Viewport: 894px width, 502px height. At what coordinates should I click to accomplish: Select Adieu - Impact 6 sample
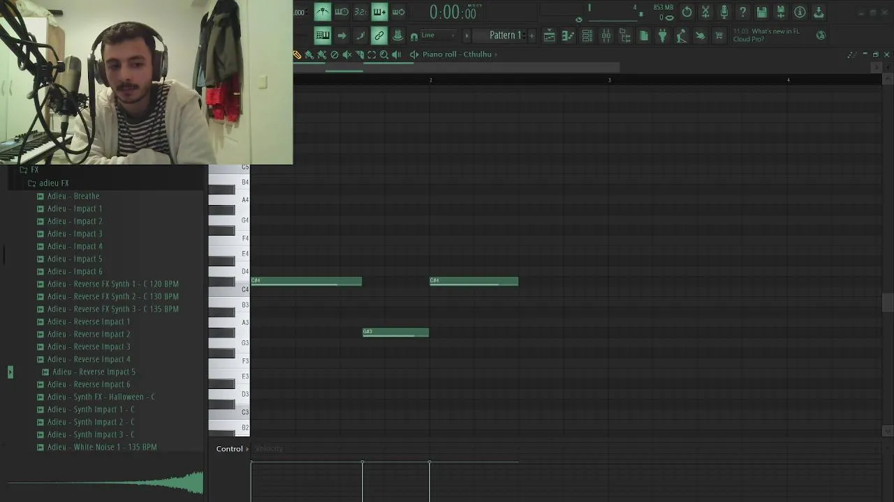click(75, 271)
